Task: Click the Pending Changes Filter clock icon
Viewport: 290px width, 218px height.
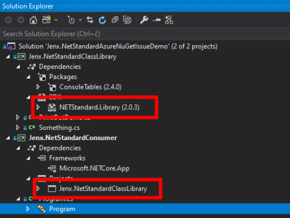Action: coord(71,20)
